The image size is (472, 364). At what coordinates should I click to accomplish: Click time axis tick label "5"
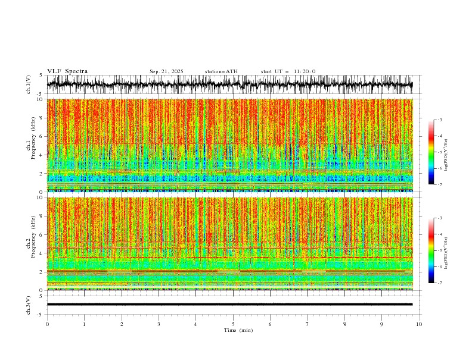tap(233, 324)
